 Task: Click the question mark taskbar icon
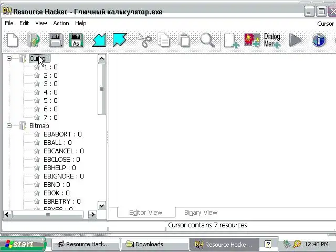268,244
